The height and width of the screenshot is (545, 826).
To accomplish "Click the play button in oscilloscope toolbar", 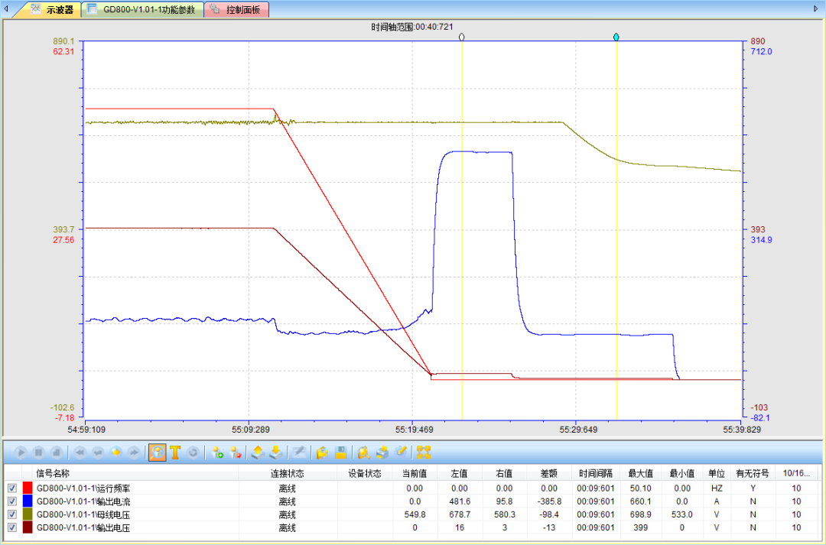I will pyautogui.click(x=21, y=453).
